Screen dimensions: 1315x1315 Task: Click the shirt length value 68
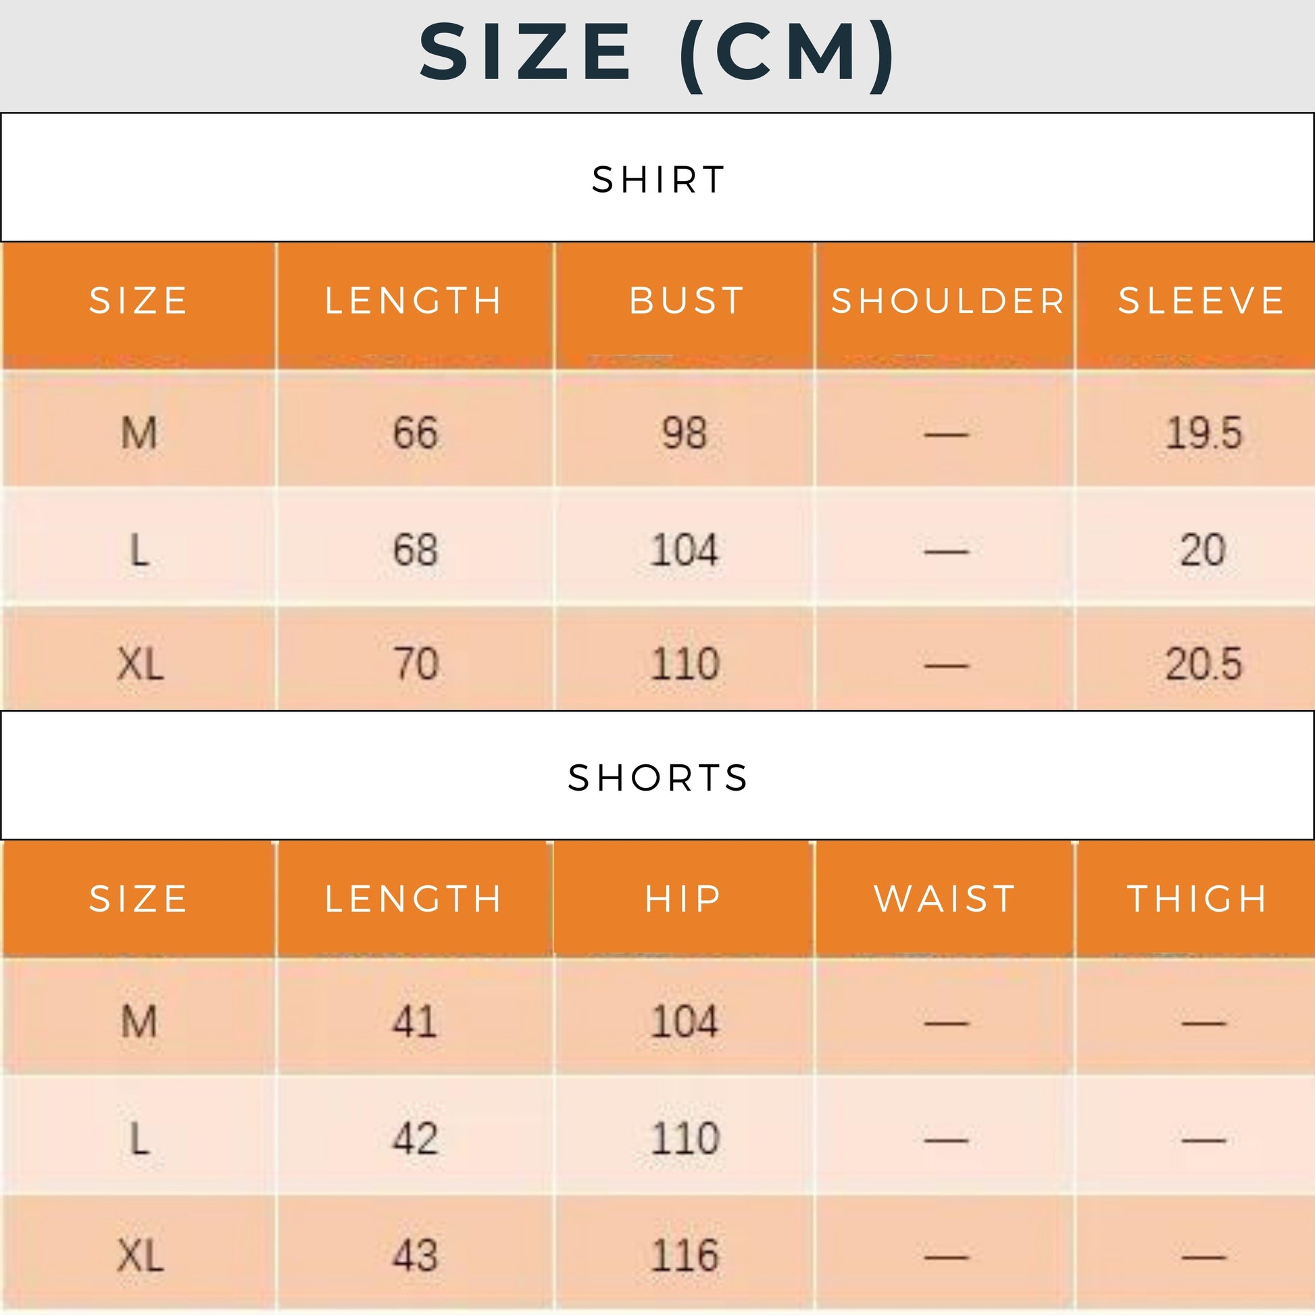point(415,550)
